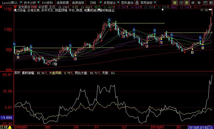
Task: Click the 线 (line) drawing icon
Action: 193,3
